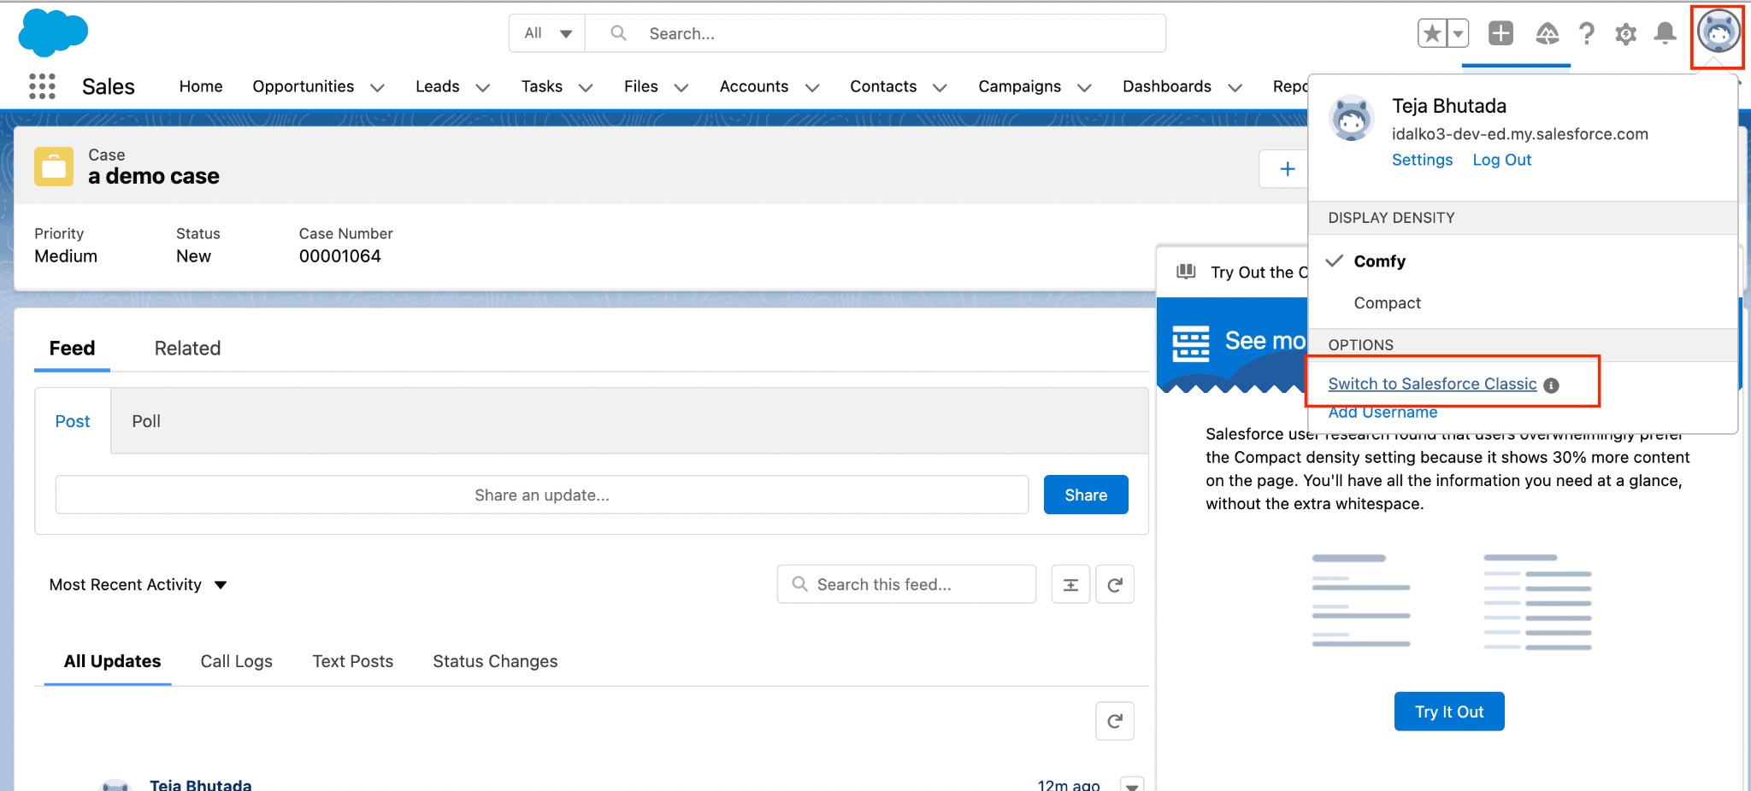
Task: Click the Log Out link
Action: point(1501,160)
